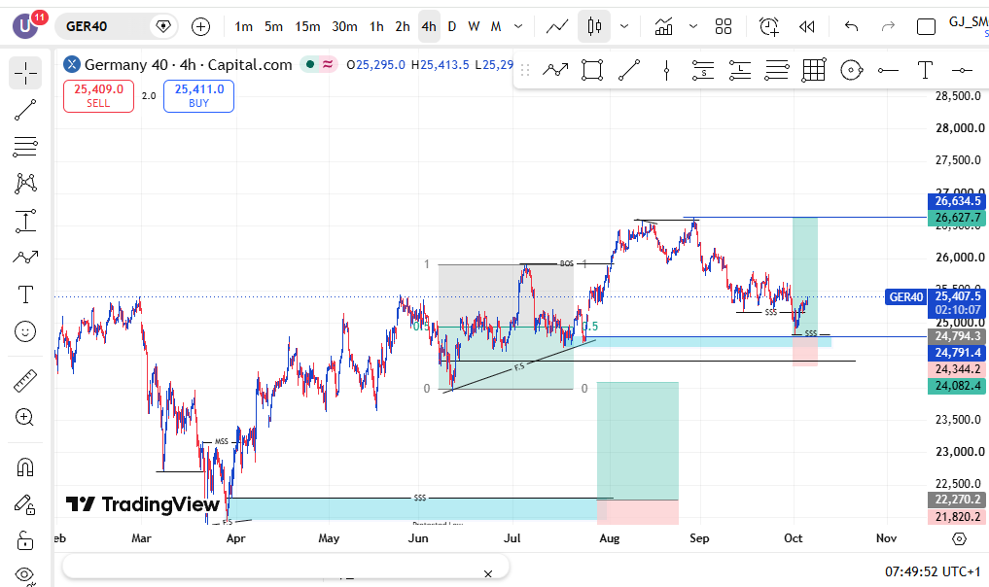This screenshot has height=587, width=989.
Task: Select the text tool in favorites toolbar
Action: click(x=925, y=70)
